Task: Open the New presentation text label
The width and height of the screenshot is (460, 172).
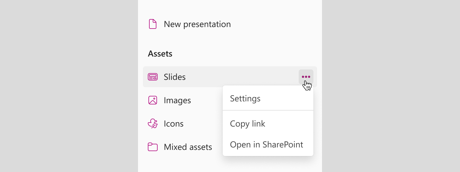Action: (x=197, y=24)
